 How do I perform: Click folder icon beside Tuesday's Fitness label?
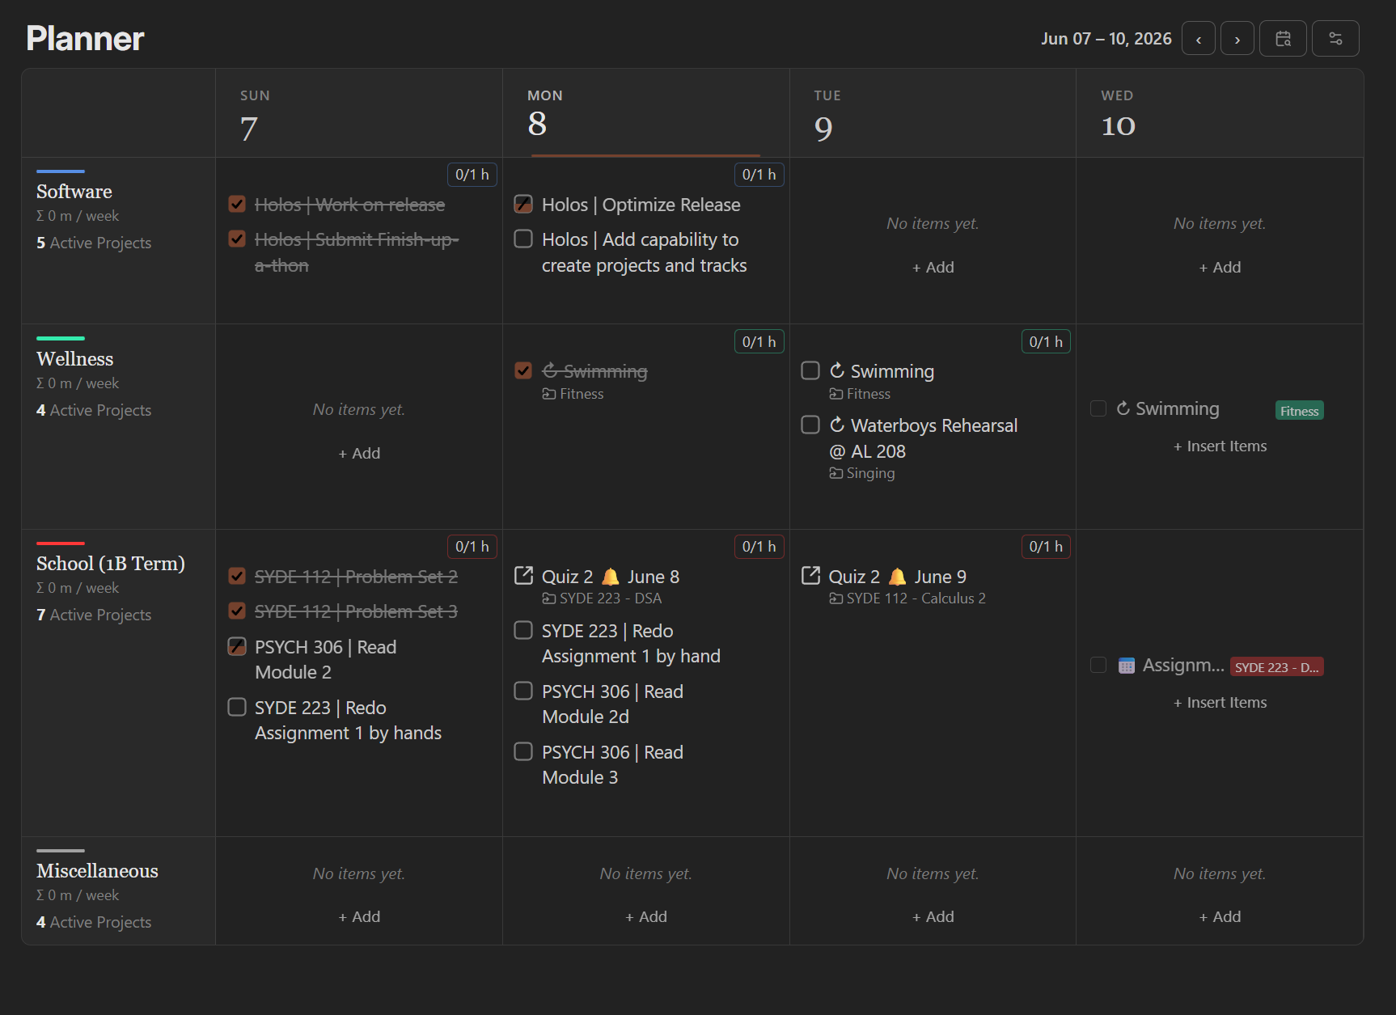835,394
